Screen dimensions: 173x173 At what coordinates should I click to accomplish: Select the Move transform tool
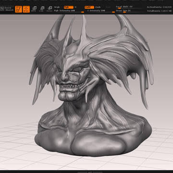pos(34,9)
